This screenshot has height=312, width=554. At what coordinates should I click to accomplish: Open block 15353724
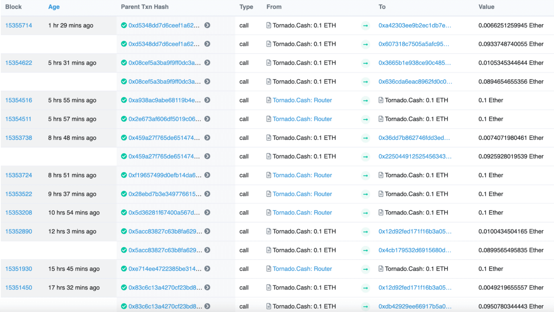coord(18,175)
